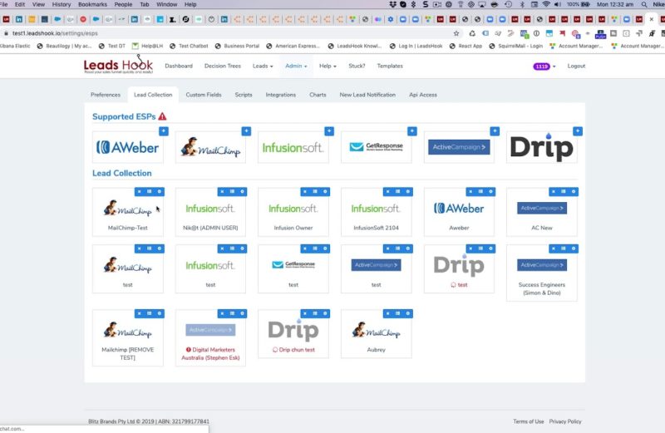Open the Bookmarks menu in macOS menu bar

click(92, 4)
